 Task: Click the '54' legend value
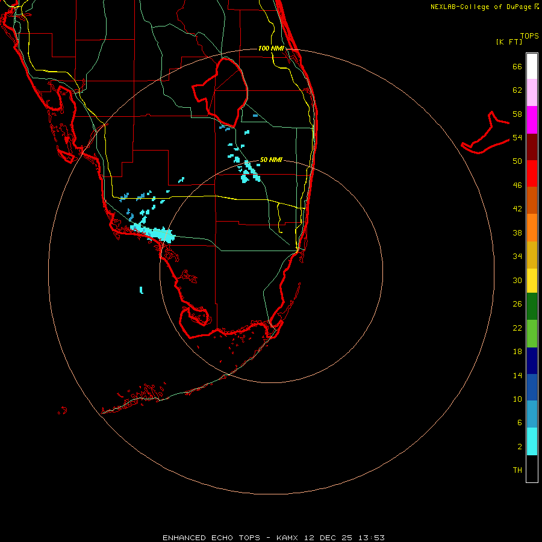pos(517,138)
